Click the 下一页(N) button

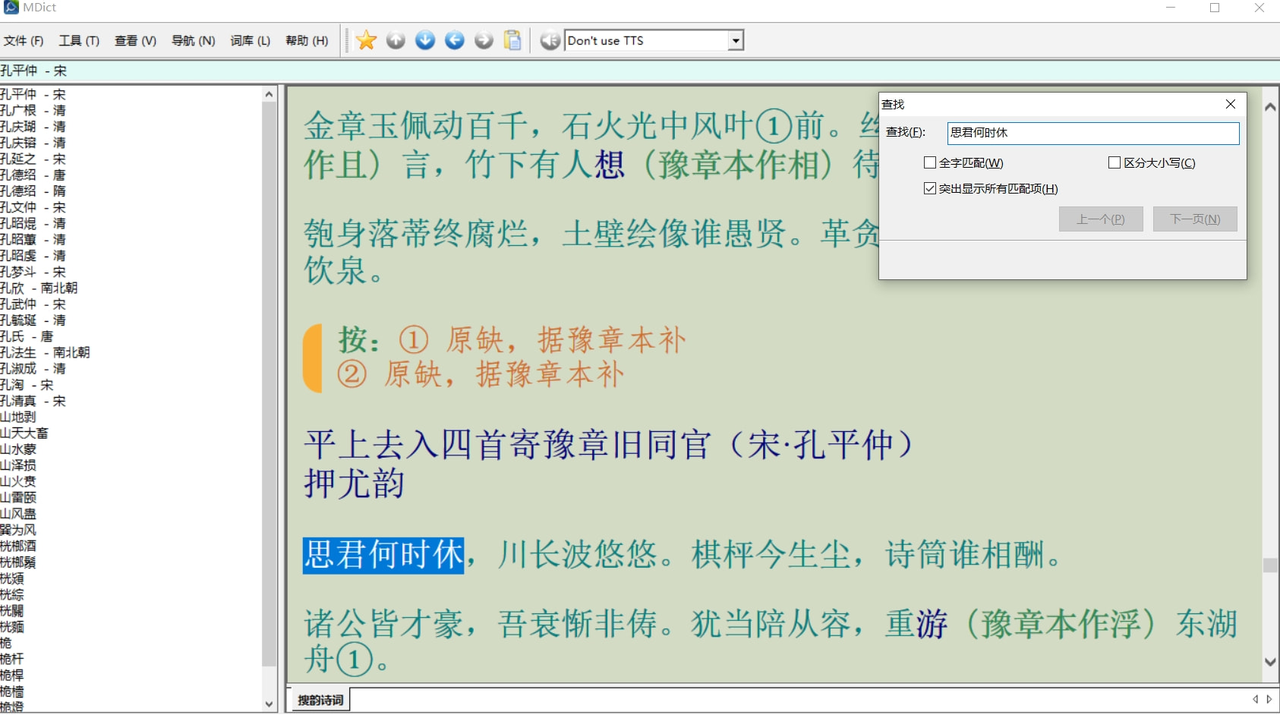(1194, 219)
